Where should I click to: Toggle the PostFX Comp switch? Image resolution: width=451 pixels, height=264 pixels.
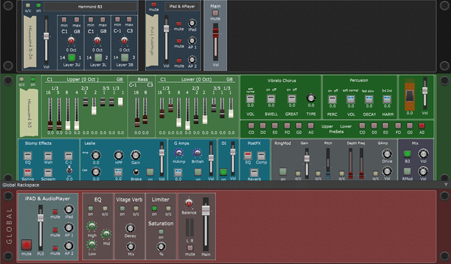tap(261, 156)
